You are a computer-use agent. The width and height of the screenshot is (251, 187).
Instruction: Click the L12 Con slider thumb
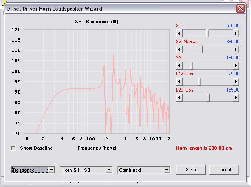pos(200,82)
